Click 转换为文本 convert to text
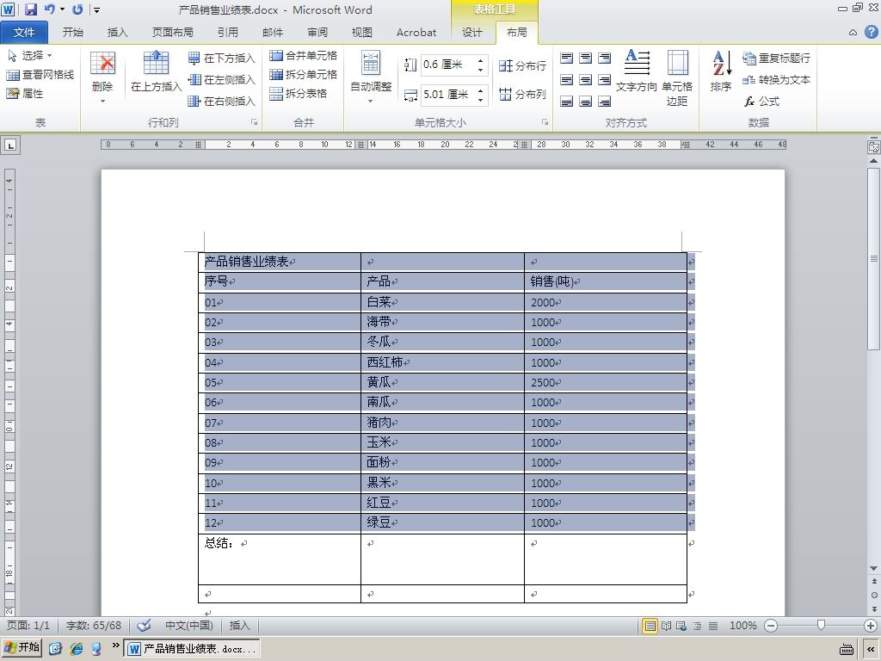881x661 pixels. click(x=777, y=80)
